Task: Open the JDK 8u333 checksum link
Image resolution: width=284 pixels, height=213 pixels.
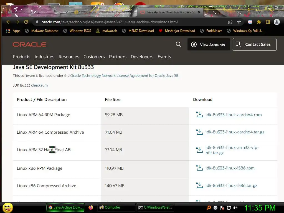Action: 39,85
